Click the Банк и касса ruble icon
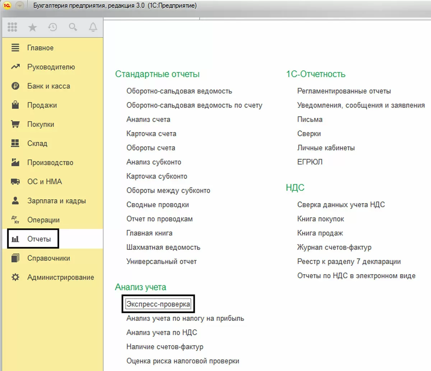This screenshot has width=431, height=371. click(15, 86)
